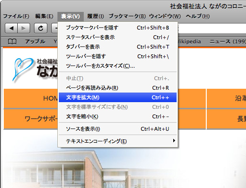Click the HOME navigation button on the page
Screen dimensions: 246x188
click(x=31, y=98)
